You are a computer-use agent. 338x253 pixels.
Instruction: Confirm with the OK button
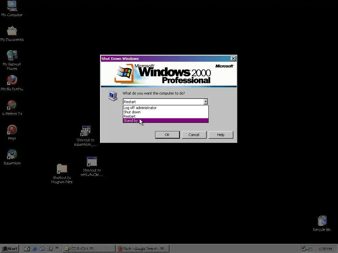point(167,135)
